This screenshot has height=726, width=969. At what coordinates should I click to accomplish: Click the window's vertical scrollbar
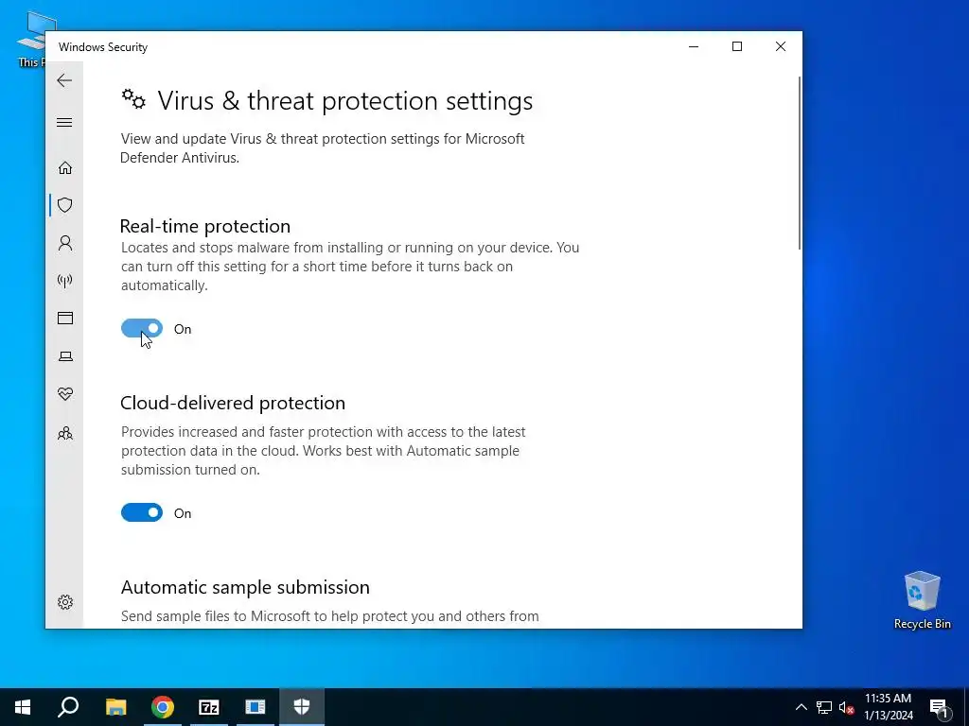click(799, 164)
